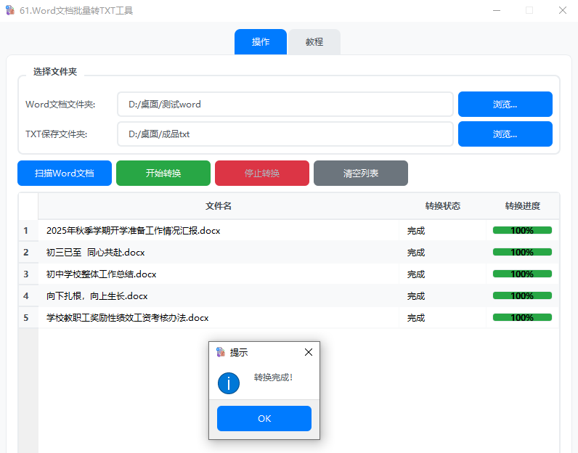578x453 pixels.
Task: Select the 操作 tab
Action: click(x=261, y=42)
